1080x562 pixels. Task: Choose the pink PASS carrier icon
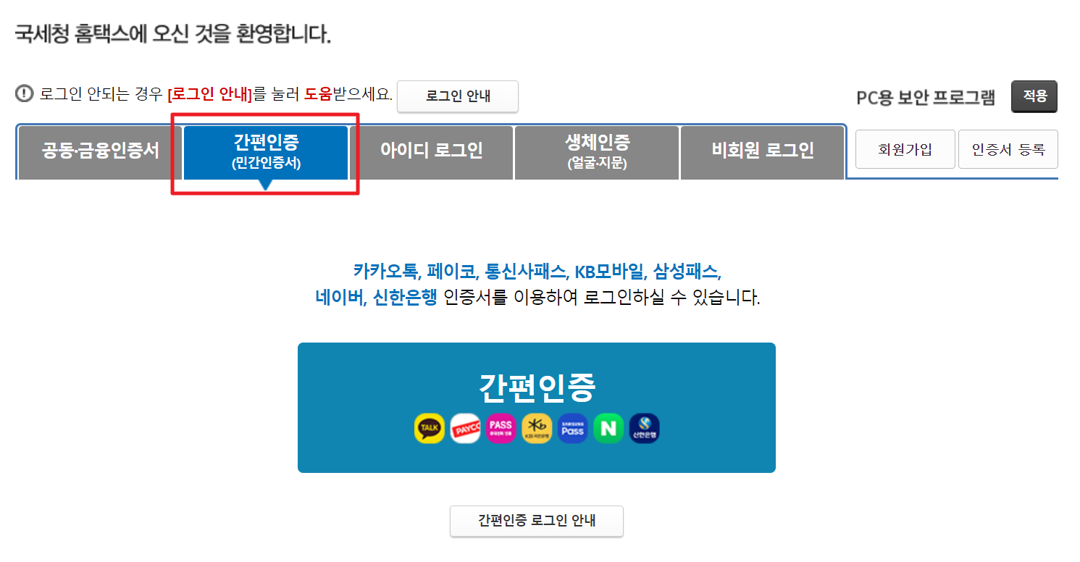coord(501,429)
